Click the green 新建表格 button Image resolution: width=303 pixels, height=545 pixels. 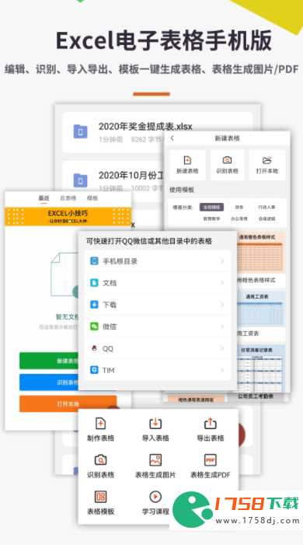(x=49, y=361)
